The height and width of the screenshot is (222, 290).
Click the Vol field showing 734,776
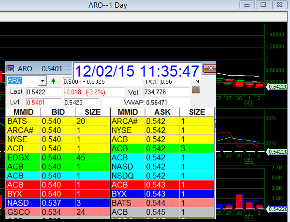tap(164, 91)
